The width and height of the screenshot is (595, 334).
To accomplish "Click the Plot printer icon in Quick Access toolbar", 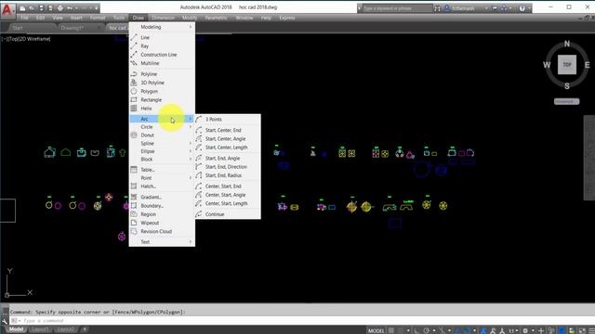I will click(59, 8).
